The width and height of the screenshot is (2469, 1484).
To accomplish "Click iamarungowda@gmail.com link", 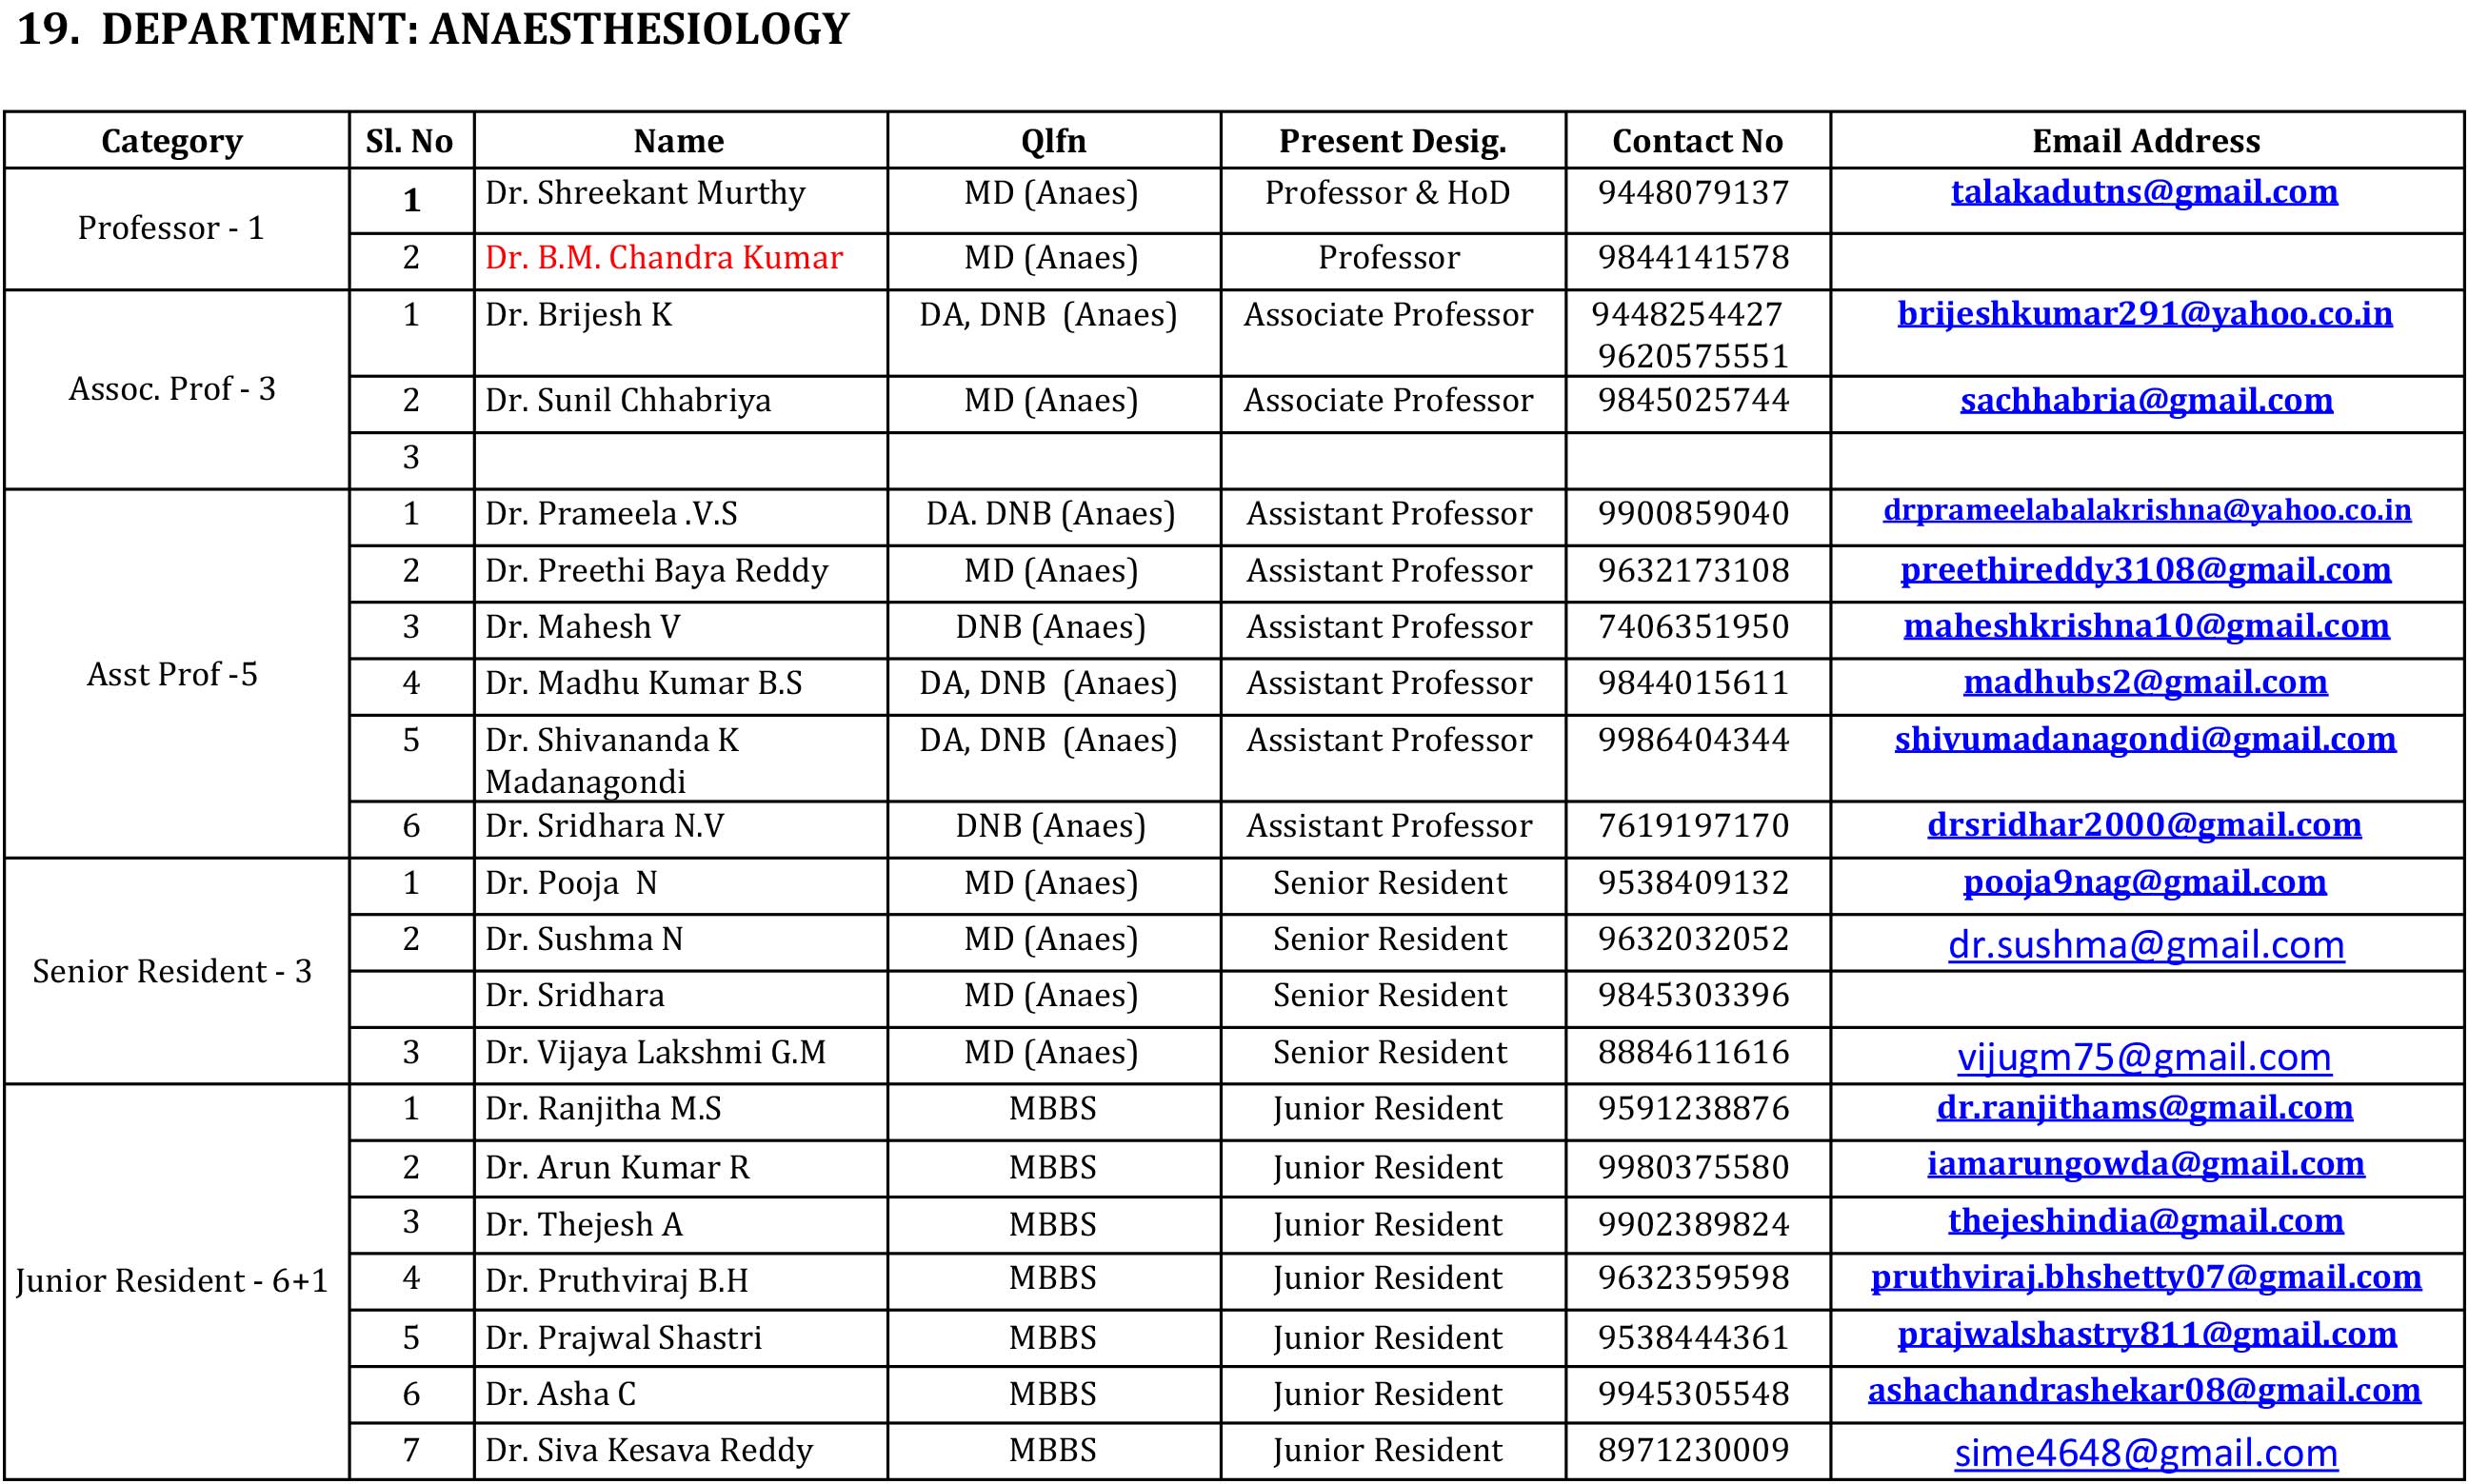I will pyautogui.click(x=2145, y=1164).
